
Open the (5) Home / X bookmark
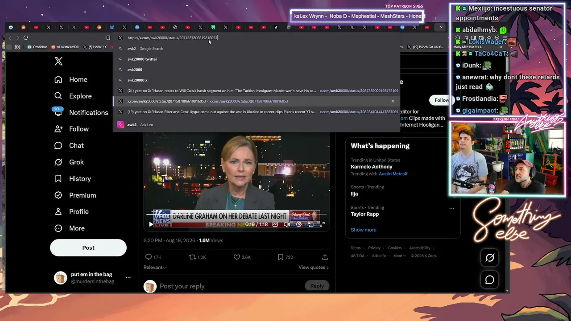coord(95,47)
